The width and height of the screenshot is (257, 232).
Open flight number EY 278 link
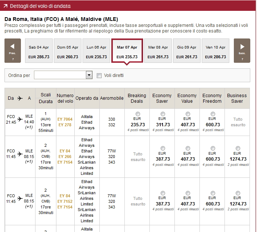pos(65,125)
